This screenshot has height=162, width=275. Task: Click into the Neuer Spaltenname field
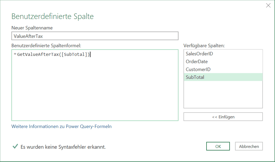click(95, 36)
